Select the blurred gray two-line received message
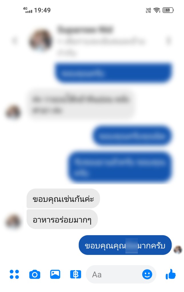This screenshot has width=184, height=292. (x=81, y=104)
